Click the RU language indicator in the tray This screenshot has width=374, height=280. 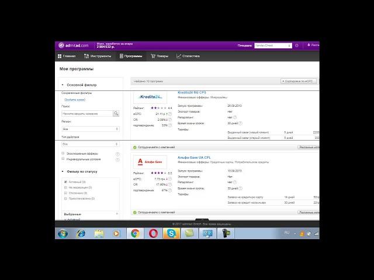tap(287, 233)
